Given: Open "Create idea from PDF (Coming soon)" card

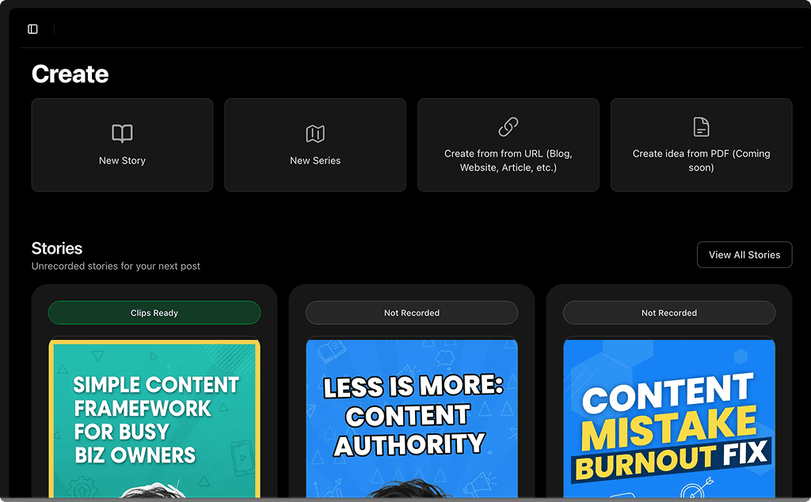Looking at the screenshot, I should point(701,145).
